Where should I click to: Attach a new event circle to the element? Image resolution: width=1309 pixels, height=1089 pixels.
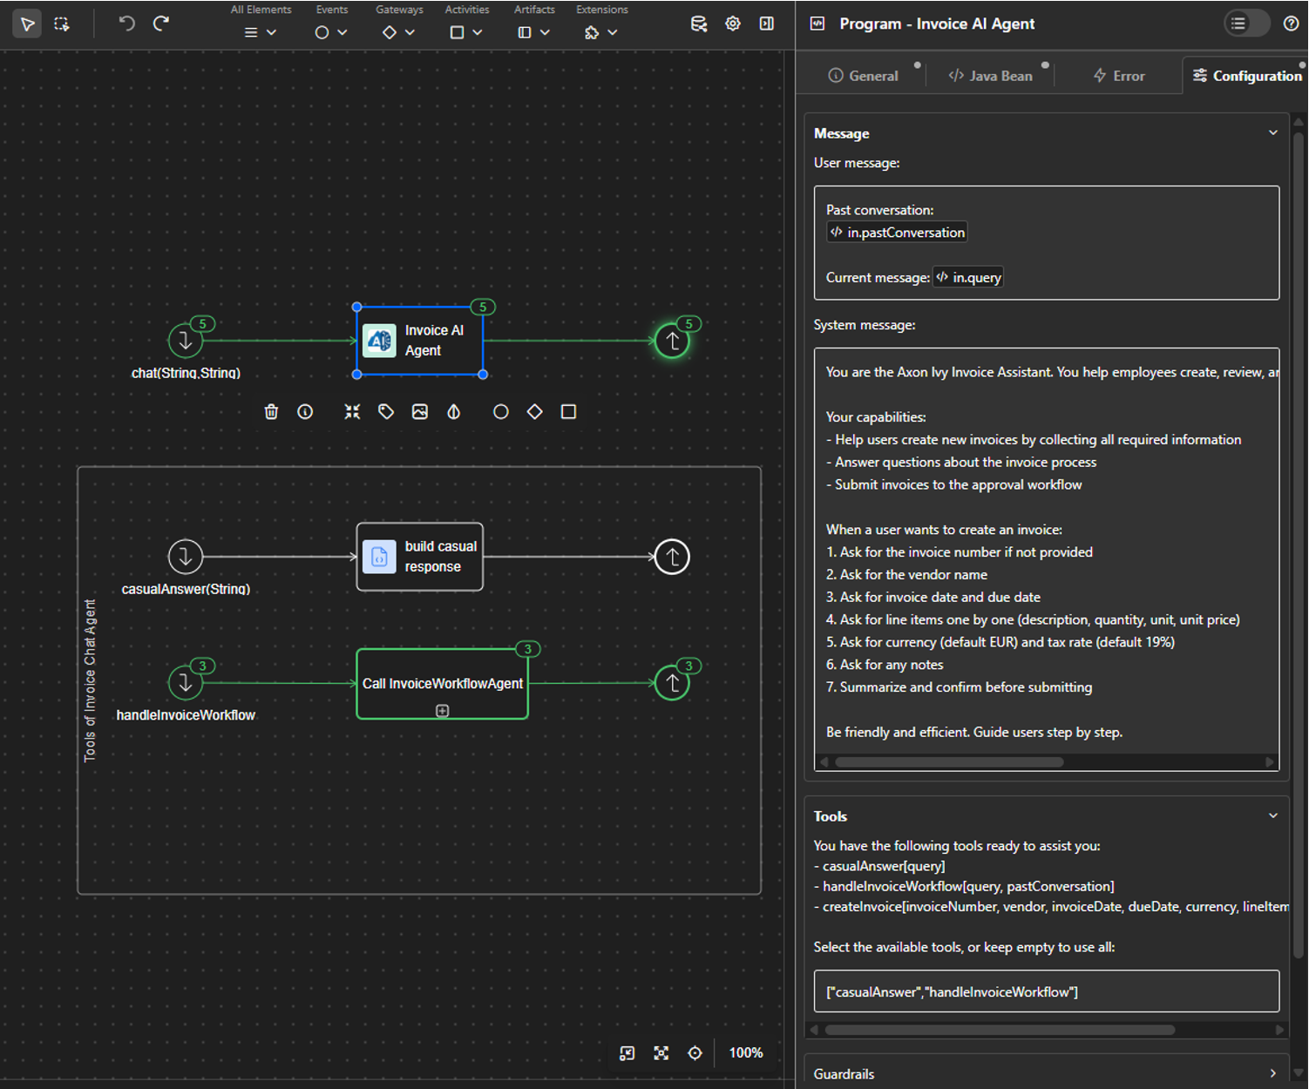501,412
